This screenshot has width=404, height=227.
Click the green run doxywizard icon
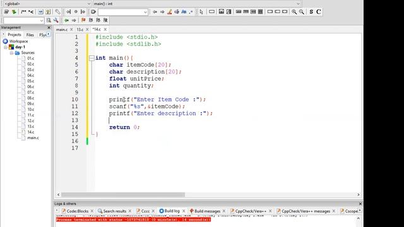tap(14, 12)
